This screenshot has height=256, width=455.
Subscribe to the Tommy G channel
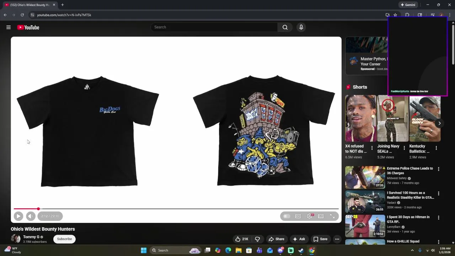click(x=64, y=239)
